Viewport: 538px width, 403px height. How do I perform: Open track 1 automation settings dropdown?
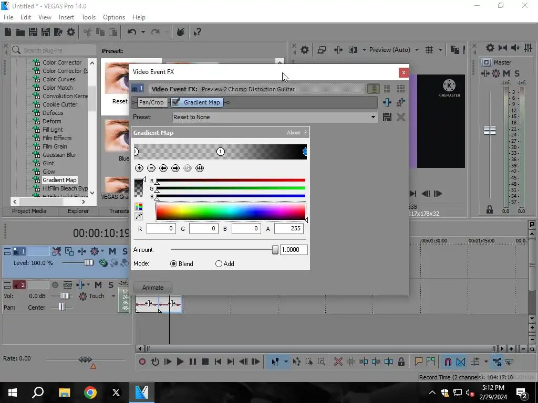[102, 251]
